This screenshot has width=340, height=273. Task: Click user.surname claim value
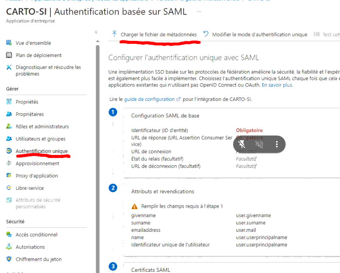pos(251,223)
